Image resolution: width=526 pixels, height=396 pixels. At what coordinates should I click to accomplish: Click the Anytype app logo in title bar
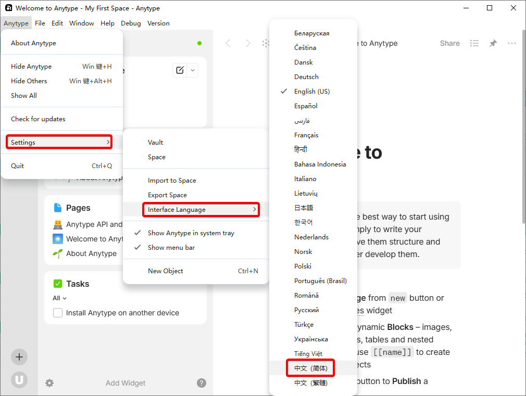click(9, 8)
